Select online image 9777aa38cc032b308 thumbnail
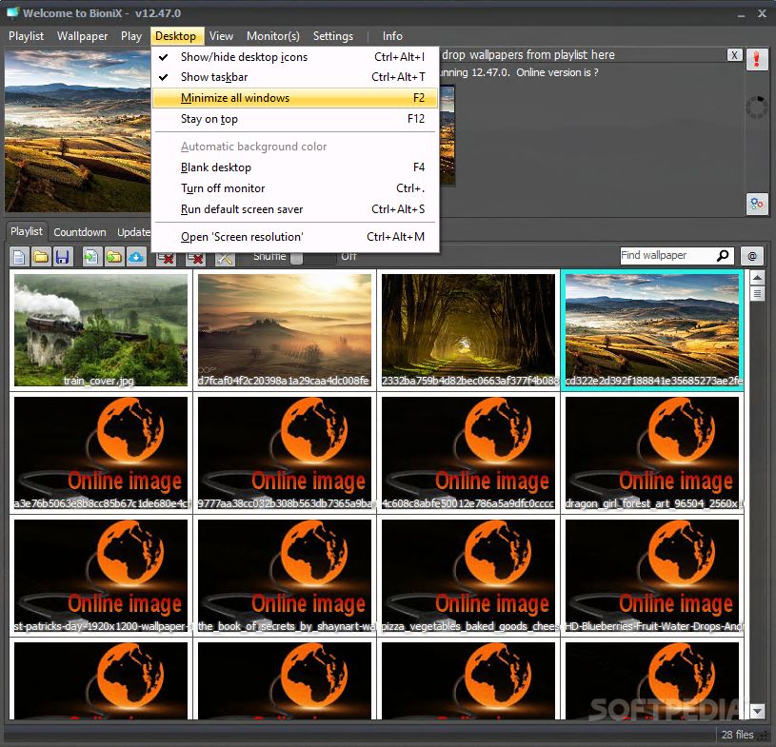The width and height of the screenshot is (776, 747). [x=285, y=453]
